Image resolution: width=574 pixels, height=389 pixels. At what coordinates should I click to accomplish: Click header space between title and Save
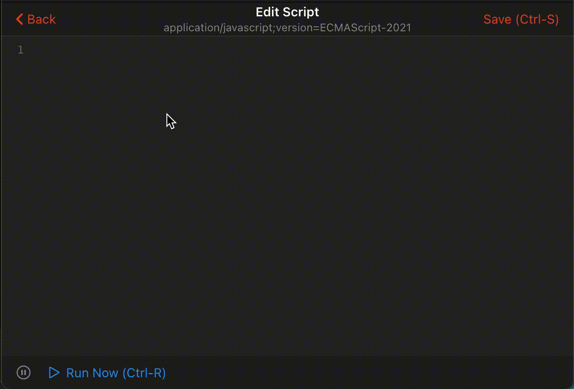point(444,19)
